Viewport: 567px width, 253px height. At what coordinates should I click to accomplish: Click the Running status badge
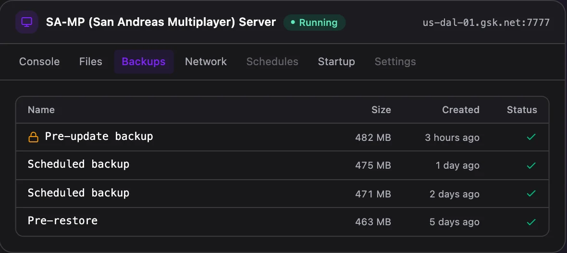tap(314, 23)
